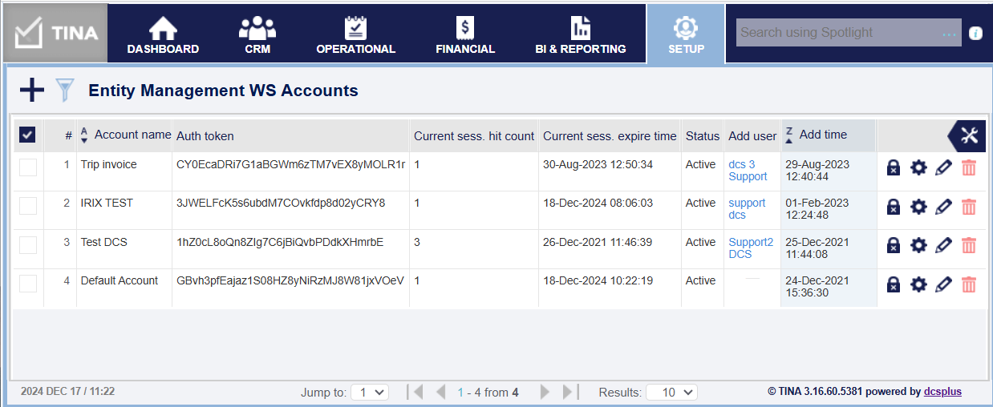Open the CRM menu tab
This screenshot has height=407, width=993.
point(257,36)
